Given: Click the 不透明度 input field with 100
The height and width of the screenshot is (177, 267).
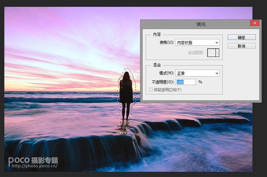Looking at the screenshot, I should pyautogui.click(x=186, y=82).
